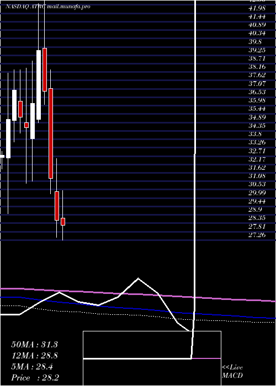The image size is (276, 386).
Task: Select the 33.8 axis value
Action: tap(255, 134)
